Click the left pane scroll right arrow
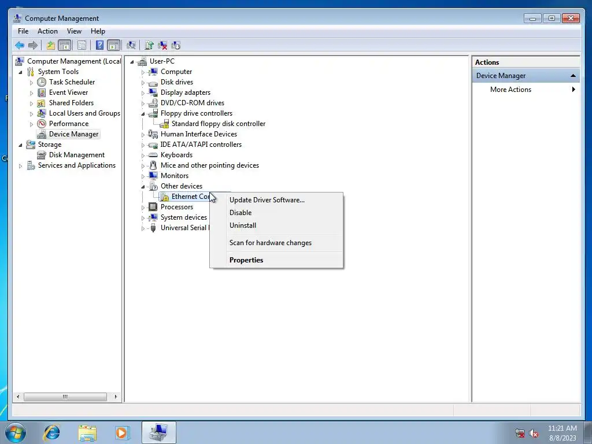592x444 pixels. tap(116, 397)
